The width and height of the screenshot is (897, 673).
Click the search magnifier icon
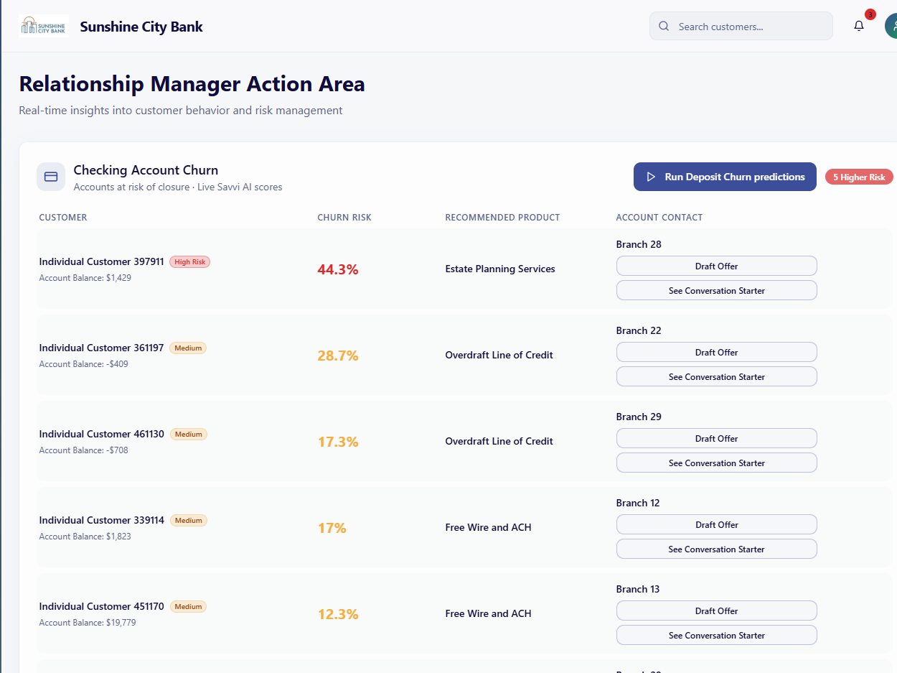coord(664,27)
